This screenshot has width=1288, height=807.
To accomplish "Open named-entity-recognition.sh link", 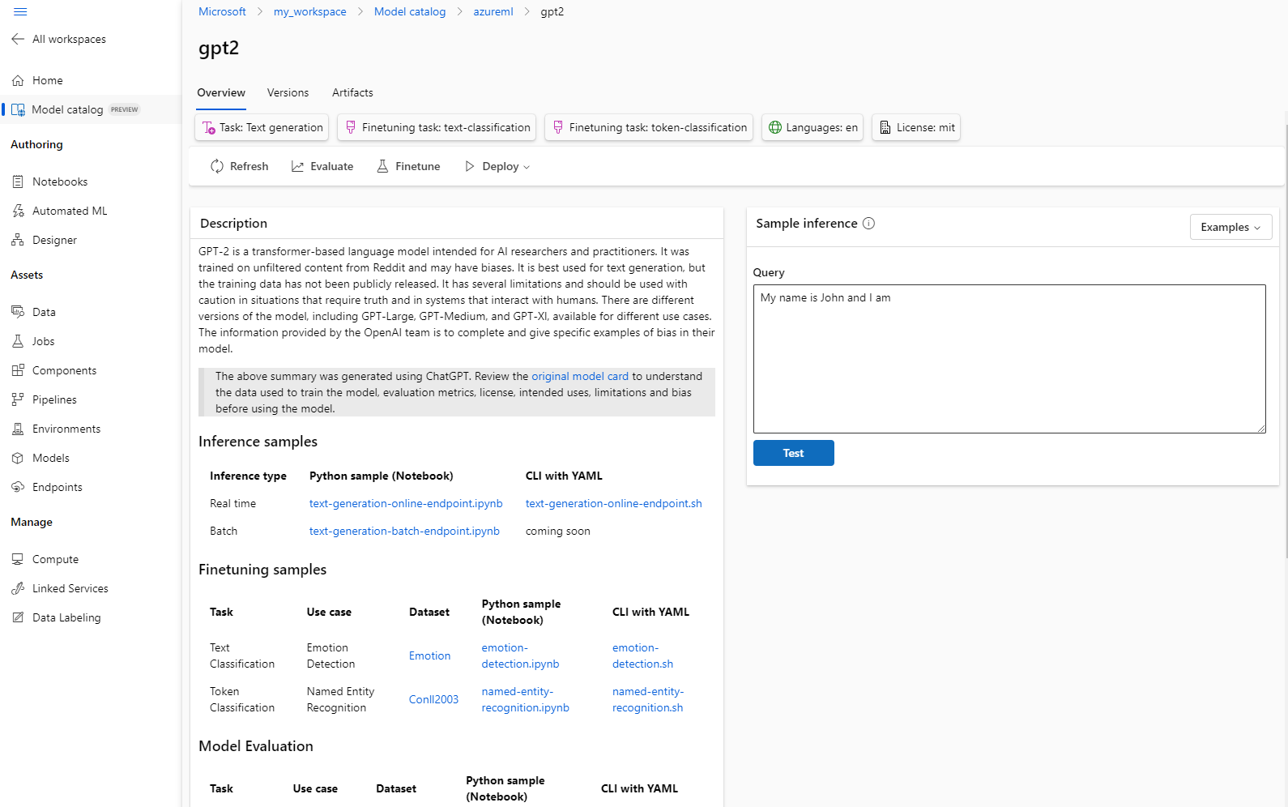I will pyautogui.click(x=648, y=699).
